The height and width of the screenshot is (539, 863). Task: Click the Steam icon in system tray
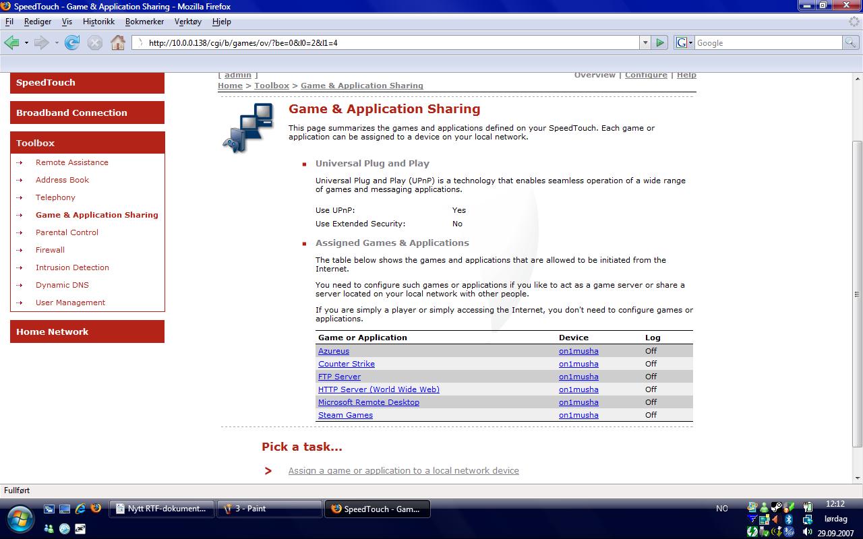pos(777,507)
